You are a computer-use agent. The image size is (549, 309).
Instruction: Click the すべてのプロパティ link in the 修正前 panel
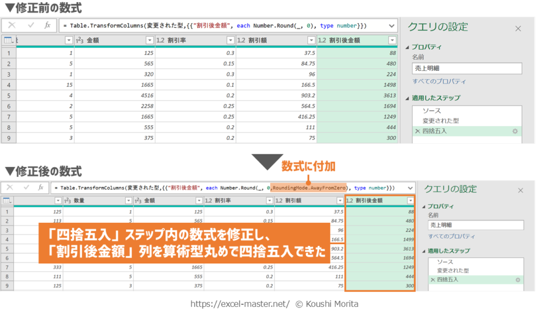pyautogui.click(x=439, y=81)
